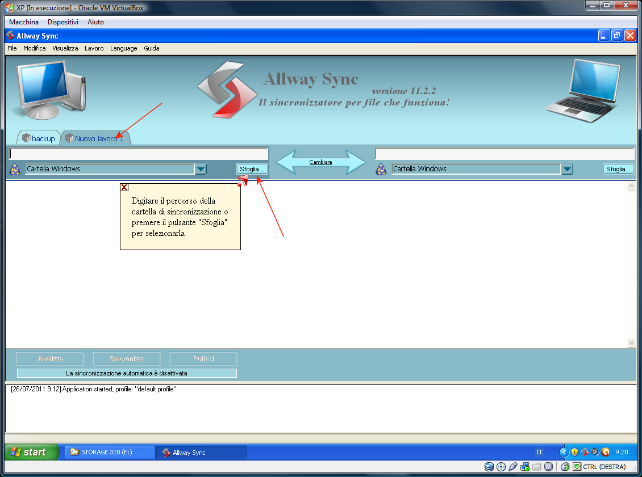Open the Allway Sync system tray icon

pos(585,452)
